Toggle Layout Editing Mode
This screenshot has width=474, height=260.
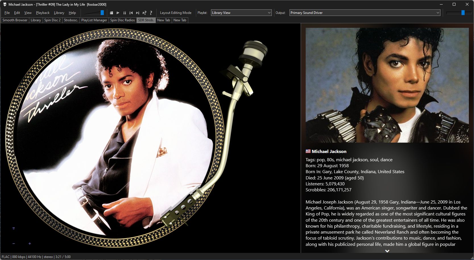(176, 13)
